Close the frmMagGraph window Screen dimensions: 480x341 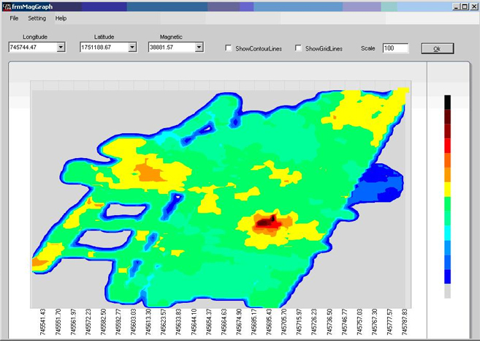click(473, 6)
